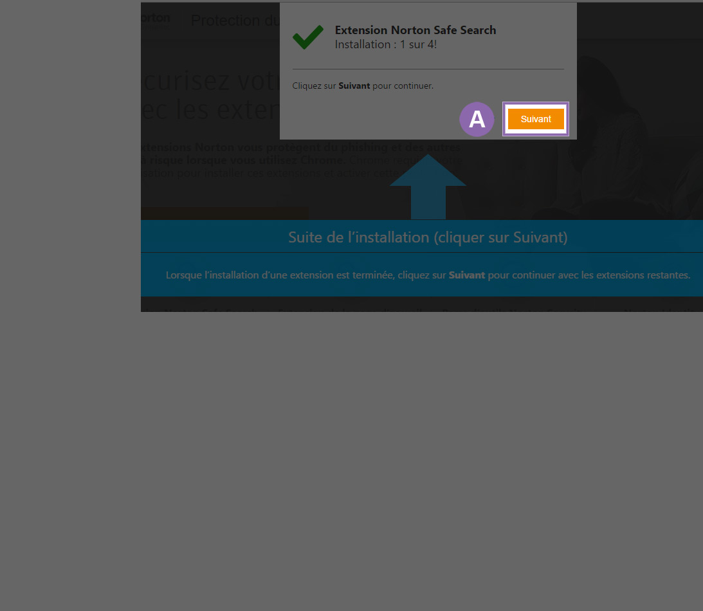
Task: Click the "Lorsque l'installation d'une extension est terminée" sentence
Action: [x=428, y=275]
